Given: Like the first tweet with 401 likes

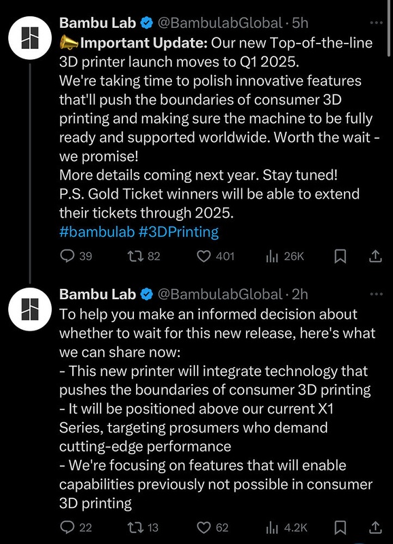Looking at the screenshot, I should 216,256.
